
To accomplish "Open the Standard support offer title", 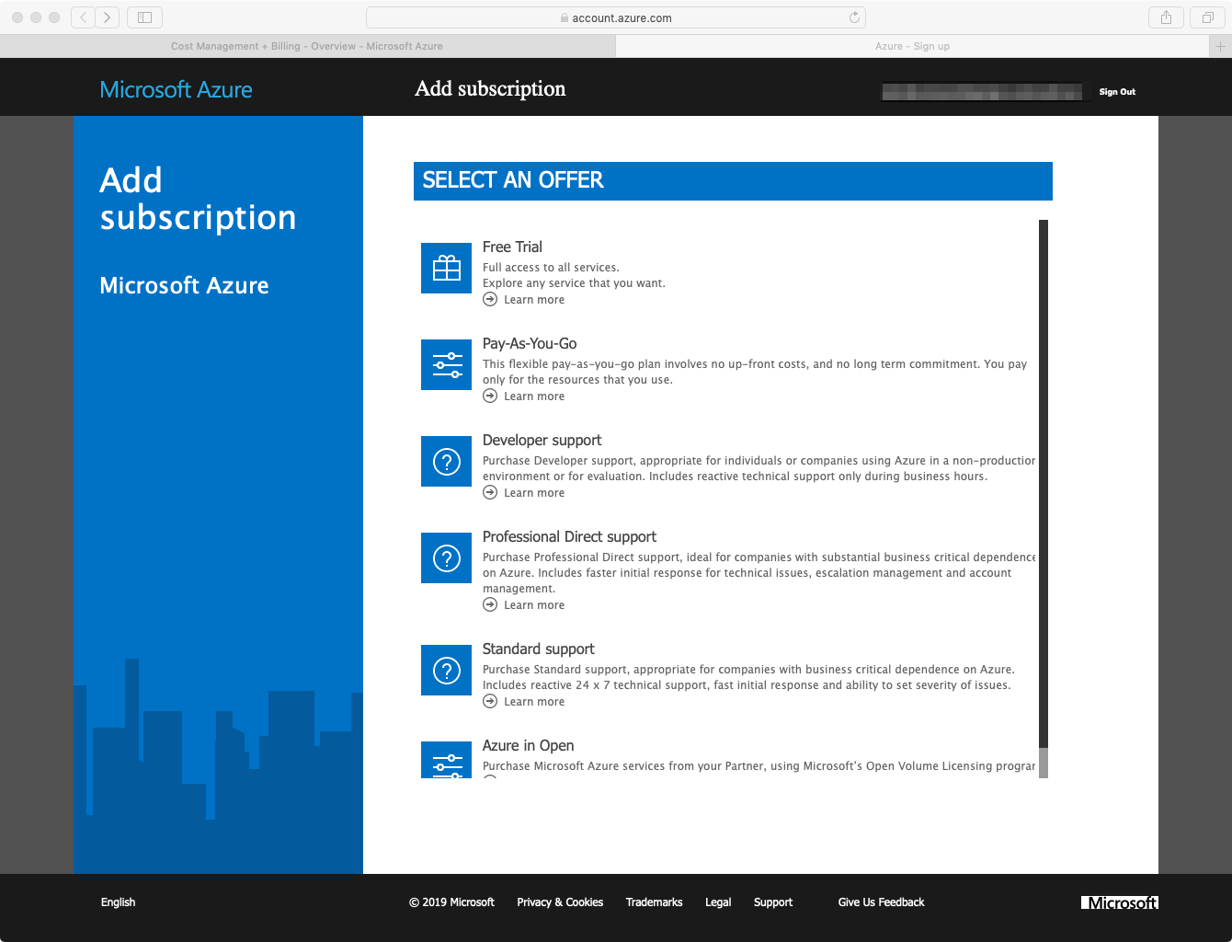I will pos(538,649).
